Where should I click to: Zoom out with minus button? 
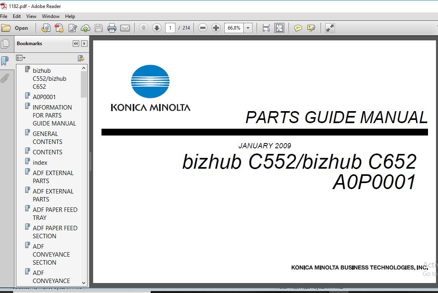tap(203, 28)
